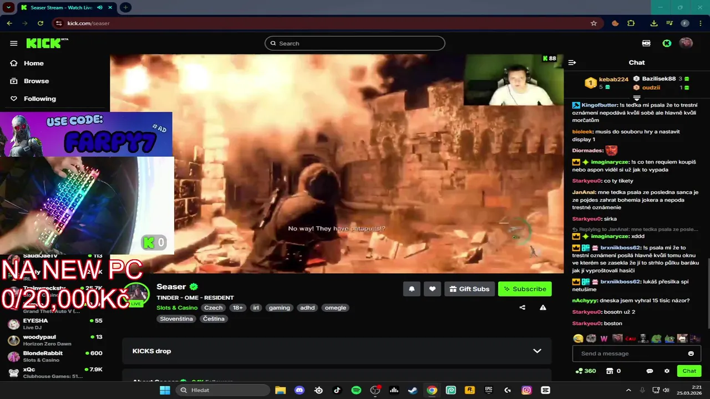Expand the gift leaderboard chevron
Image resolution: width=710 pixels, height=399 pixels.
click(637, 98)
